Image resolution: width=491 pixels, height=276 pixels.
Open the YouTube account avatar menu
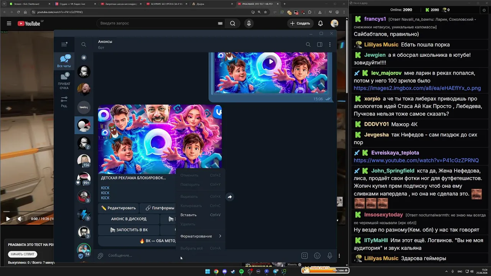(334, 23)
